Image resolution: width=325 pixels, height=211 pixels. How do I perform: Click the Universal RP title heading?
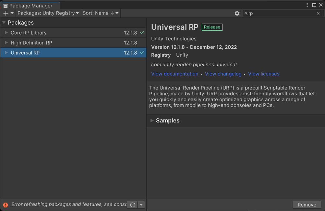click(175, 27)
